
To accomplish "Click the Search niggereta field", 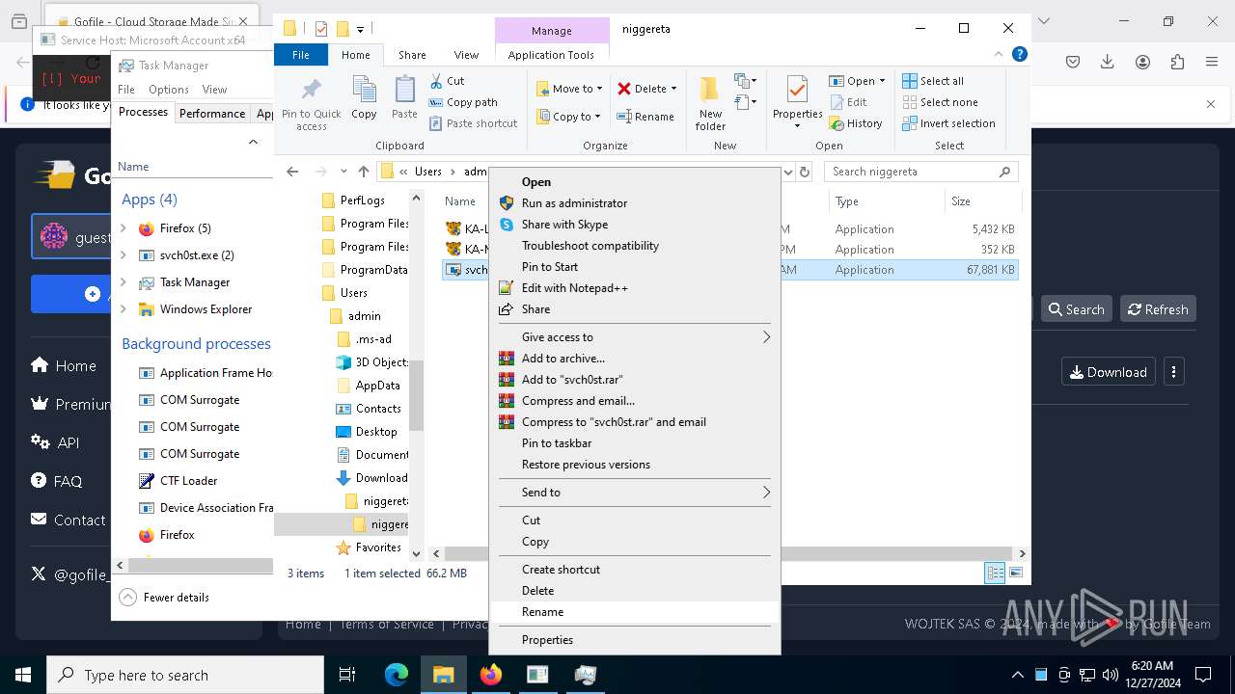I will [921, 172].
